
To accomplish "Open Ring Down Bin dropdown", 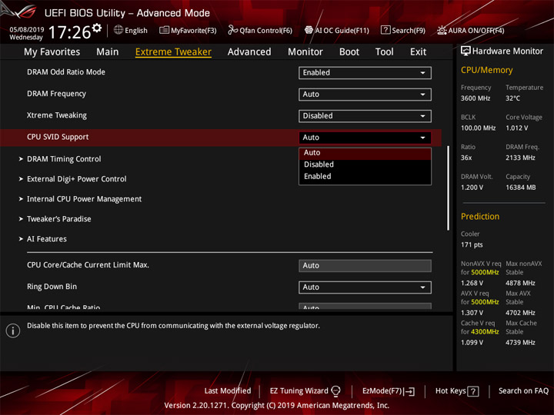I will click(x=365, y=287).
